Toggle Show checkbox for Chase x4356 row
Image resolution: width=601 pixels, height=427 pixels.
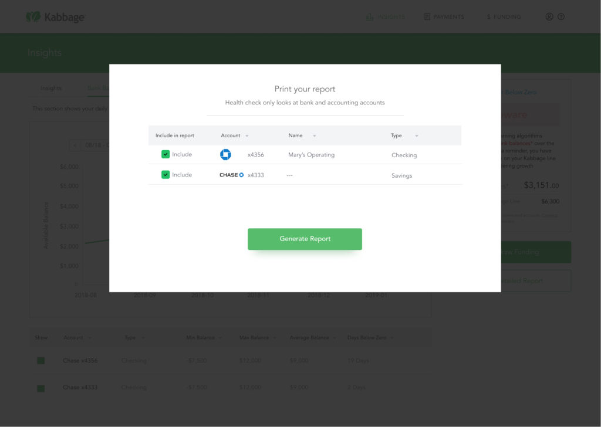tap(41, 361)
